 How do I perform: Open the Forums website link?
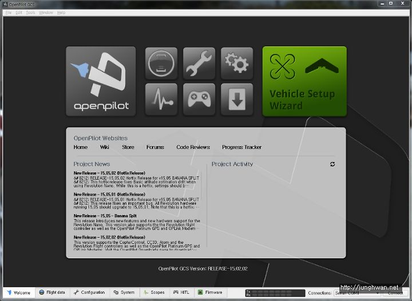pyautogui.click(x=155, y=147)
